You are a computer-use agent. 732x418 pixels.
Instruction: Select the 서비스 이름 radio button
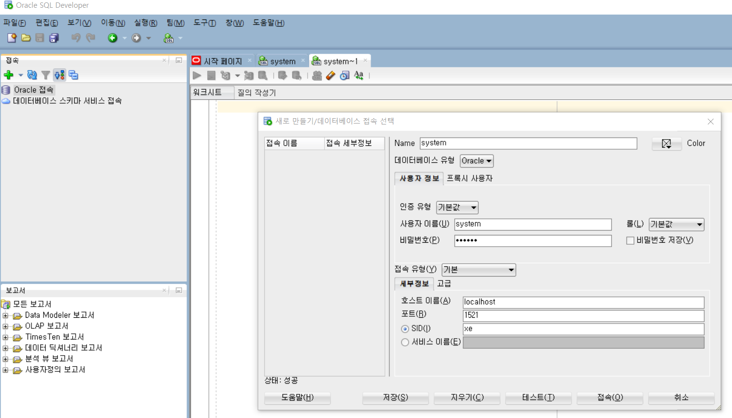coord(405,342)
